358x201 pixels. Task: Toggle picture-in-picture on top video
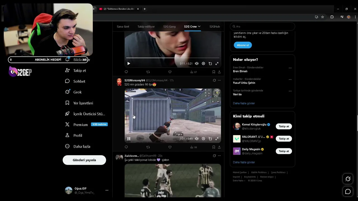(210, 64)
